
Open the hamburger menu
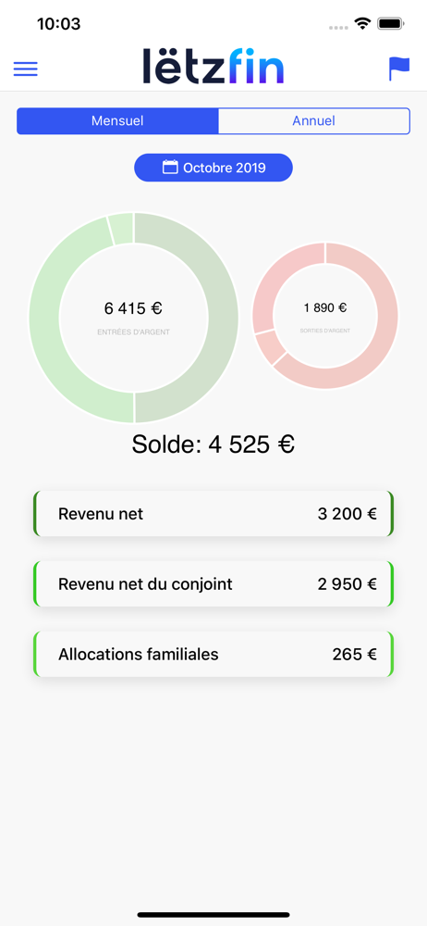click(25, 69)
